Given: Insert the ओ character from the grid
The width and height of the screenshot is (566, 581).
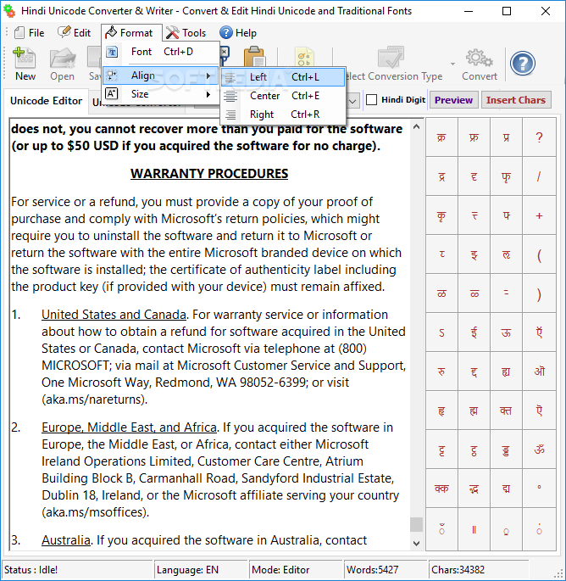Looking at the screenshot, I should tap(540, 372).
